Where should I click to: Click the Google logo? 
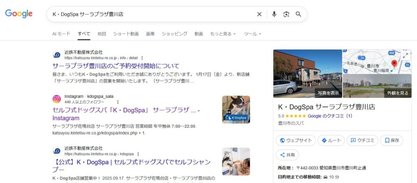point(19,14)
